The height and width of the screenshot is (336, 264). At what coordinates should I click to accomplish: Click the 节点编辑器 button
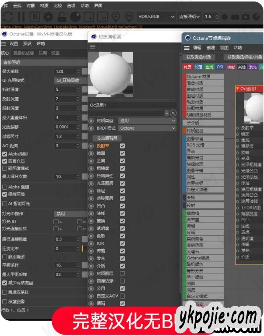pos(106,138)
